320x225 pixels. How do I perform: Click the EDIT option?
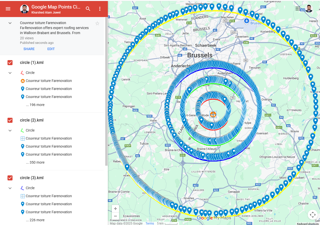[x=51, y=49]
